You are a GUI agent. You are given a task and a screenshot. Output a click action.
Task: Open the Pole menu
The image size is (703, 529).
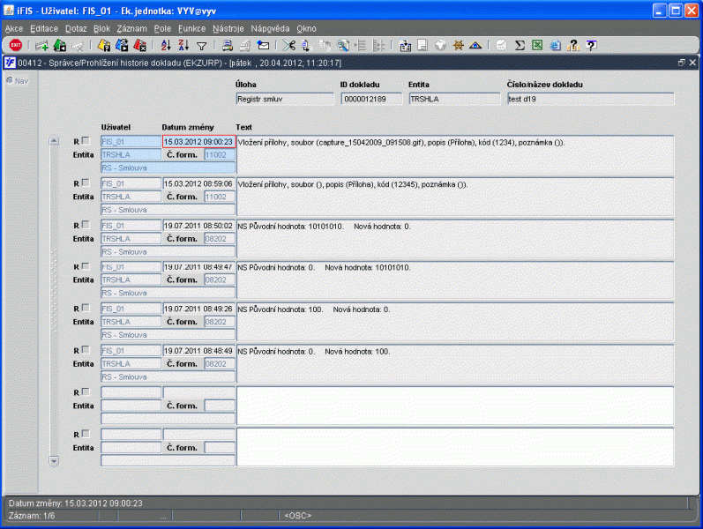pos(162,29)
